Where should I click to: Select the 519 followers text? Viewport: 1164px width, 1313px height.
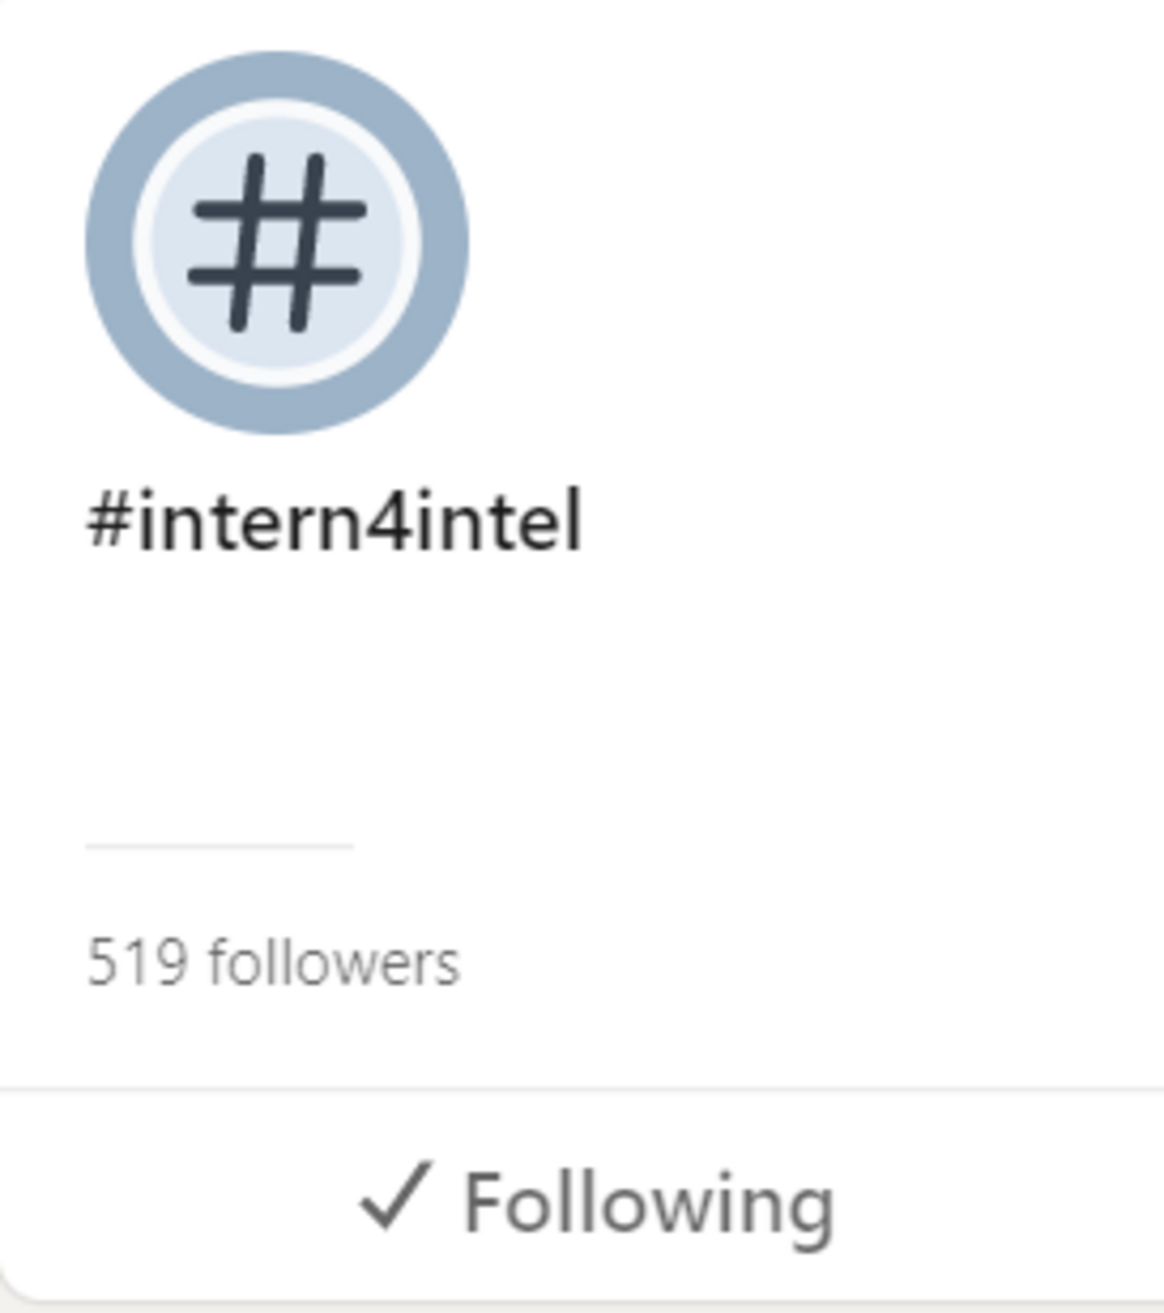(273, 962)
